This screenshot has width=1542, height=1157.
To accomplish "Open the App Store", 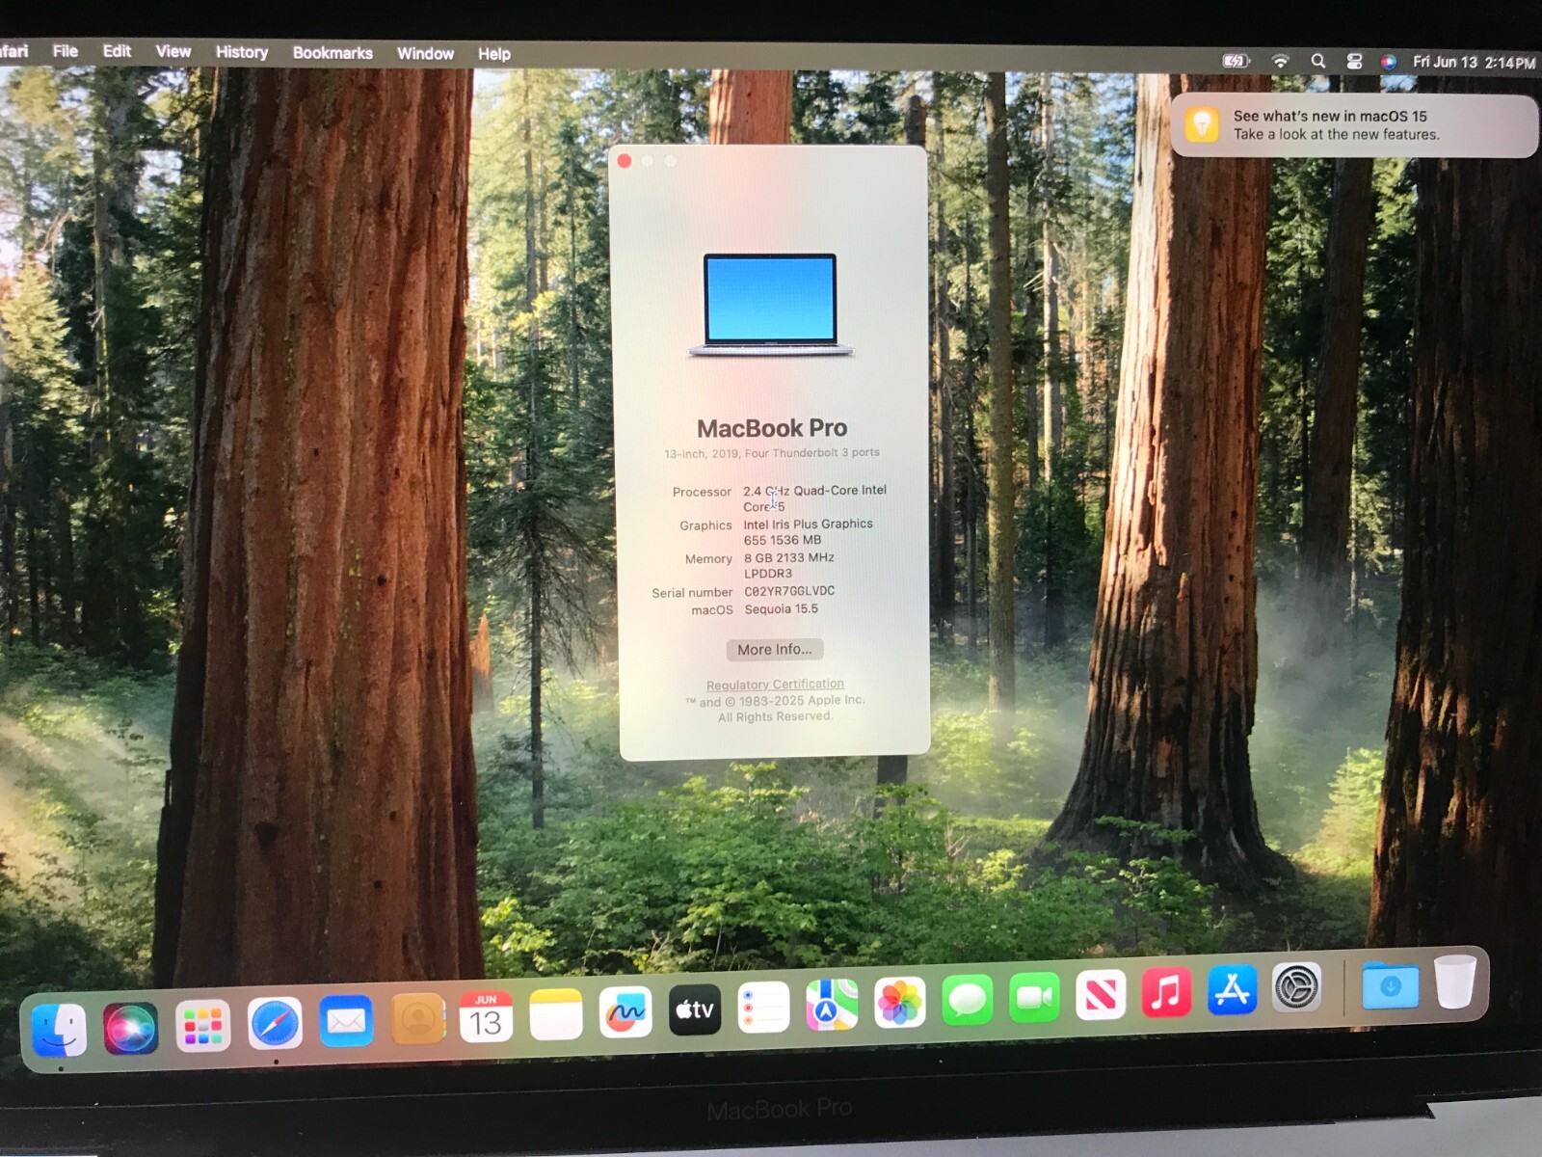I will 1232,993.
